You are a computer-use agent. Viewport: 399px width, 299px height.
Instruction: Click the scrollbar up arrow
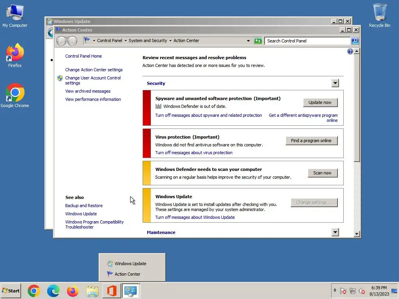pos(357,51)
